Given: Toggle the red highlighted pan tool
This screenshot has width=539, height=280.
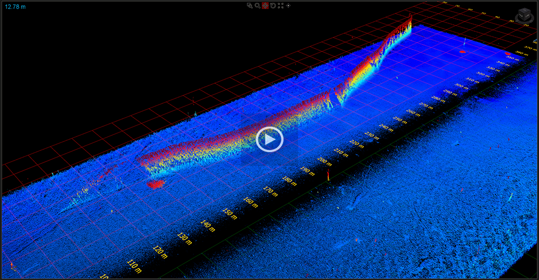Looking at the screenshot, I should [265, 5].
